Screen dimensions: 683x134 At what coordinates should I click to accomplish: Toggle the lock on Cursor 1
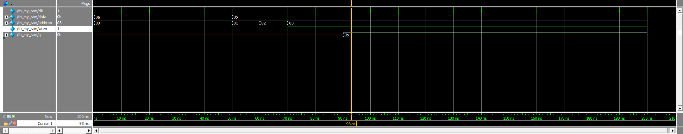pyautogui.click(x=6, y=123)
